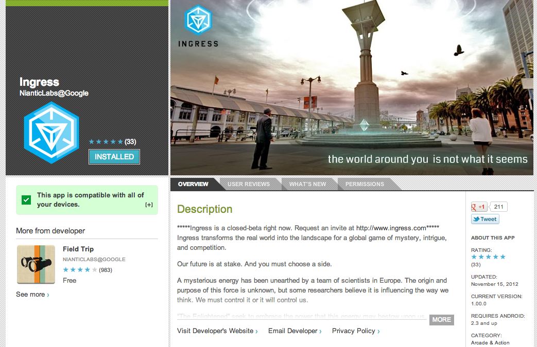Click the ABOUT THIS APP heading
Screen dimensions: 537x347
[493, 238]
